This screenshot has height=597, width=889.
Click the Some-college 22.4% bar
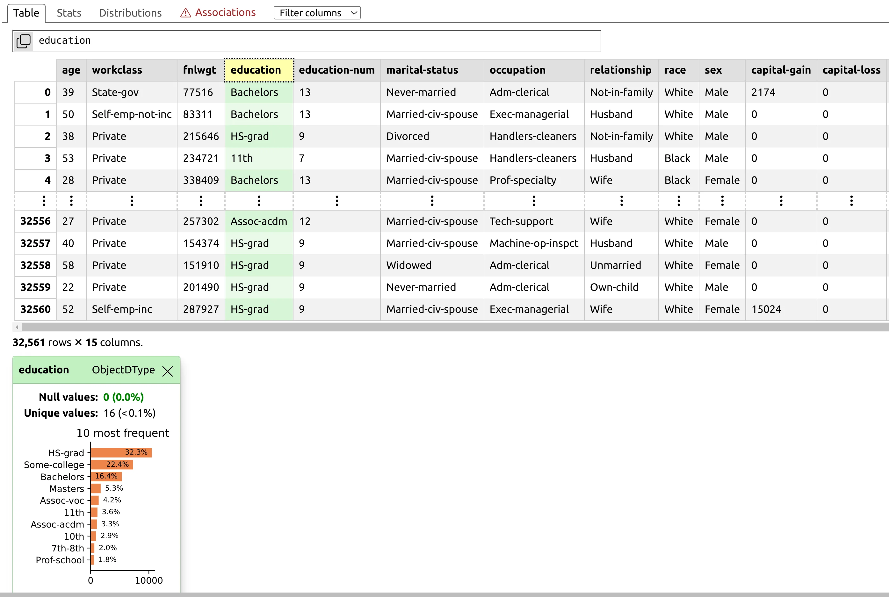pyautogui.click(x=112, y=464)
